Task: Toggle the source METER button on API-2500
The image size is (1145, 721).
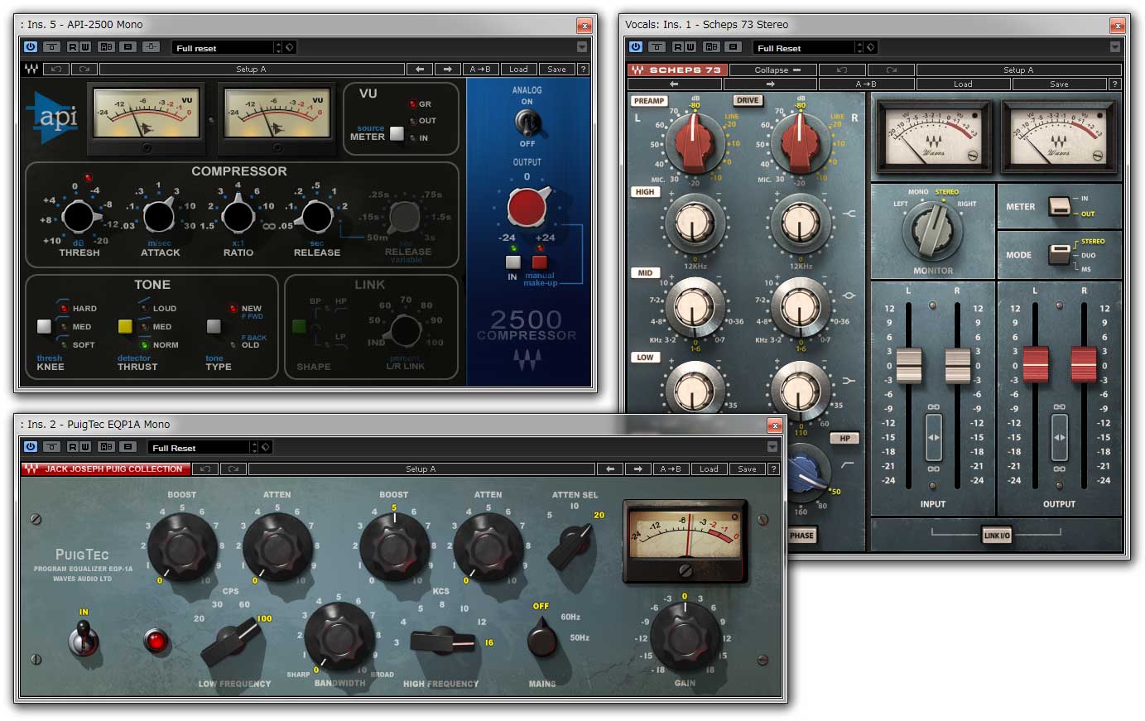Action: [x=397, y=133]
